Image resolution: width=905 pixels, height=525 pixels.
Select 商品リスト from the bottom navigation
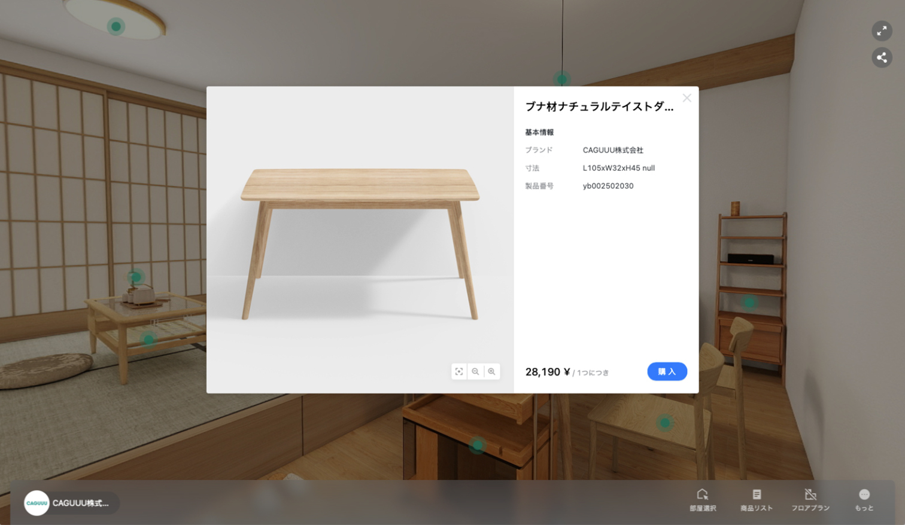tap(757, 499)
